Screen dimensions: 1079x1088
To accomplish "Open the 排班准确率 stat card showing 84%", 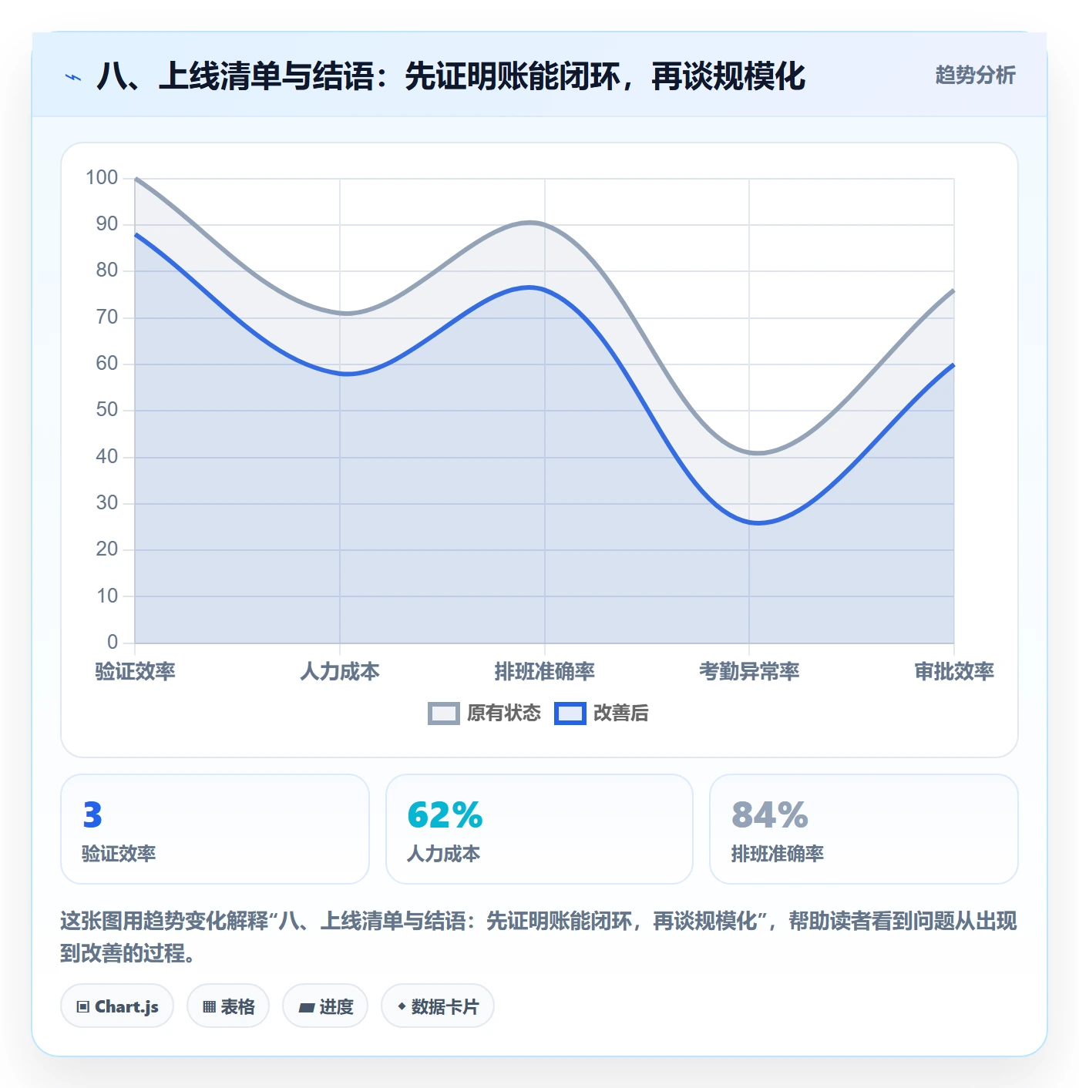I will 864,829.
